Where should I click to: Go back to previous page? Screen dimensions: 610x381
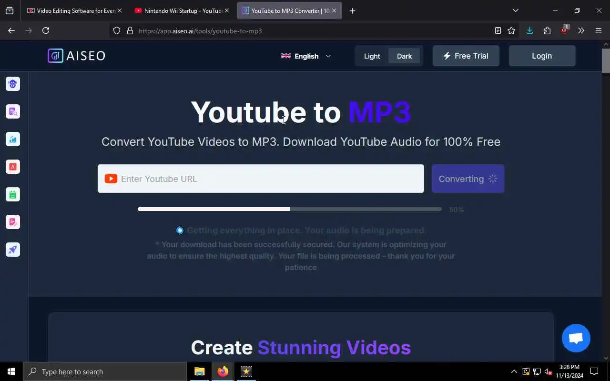tap(11, 30)
